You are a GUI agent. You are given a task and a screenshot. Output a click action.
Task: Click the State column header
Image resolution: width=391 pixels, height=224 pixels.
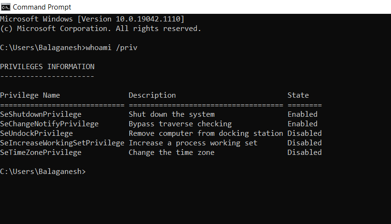(298, 95)
